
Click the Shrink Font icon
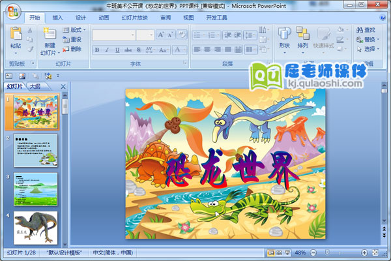pyautogui.click(x=171, y=35)
